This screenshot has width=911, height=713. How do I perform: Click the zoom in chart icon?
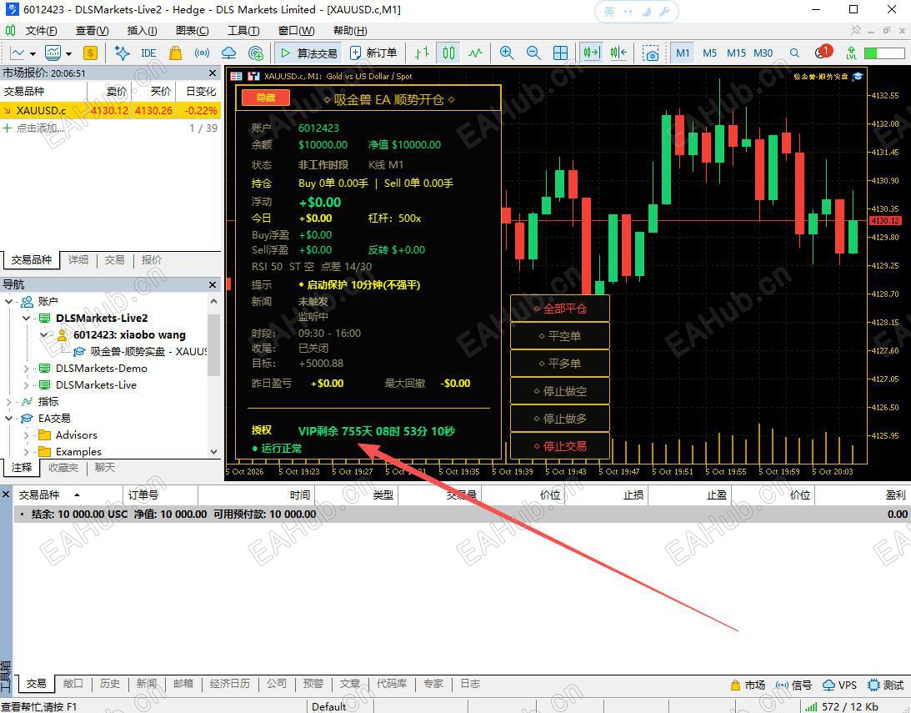click(507, 53)
